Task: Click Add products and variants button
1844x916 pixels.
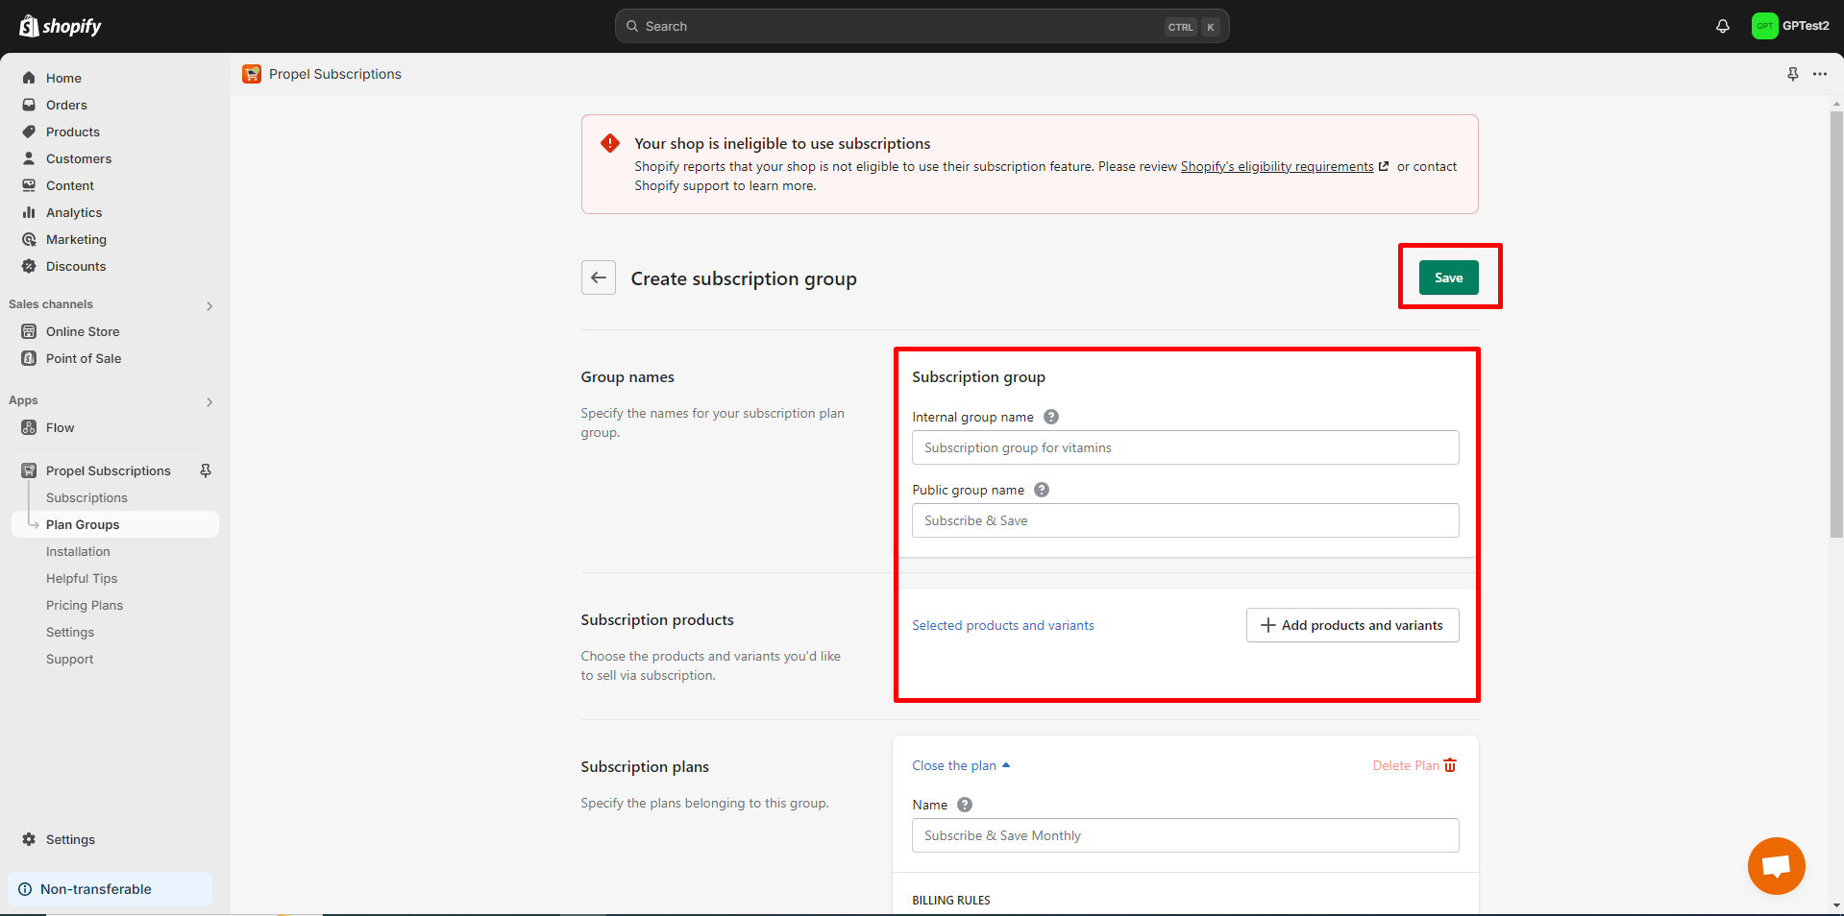Action: click(x=1352, y=625)
